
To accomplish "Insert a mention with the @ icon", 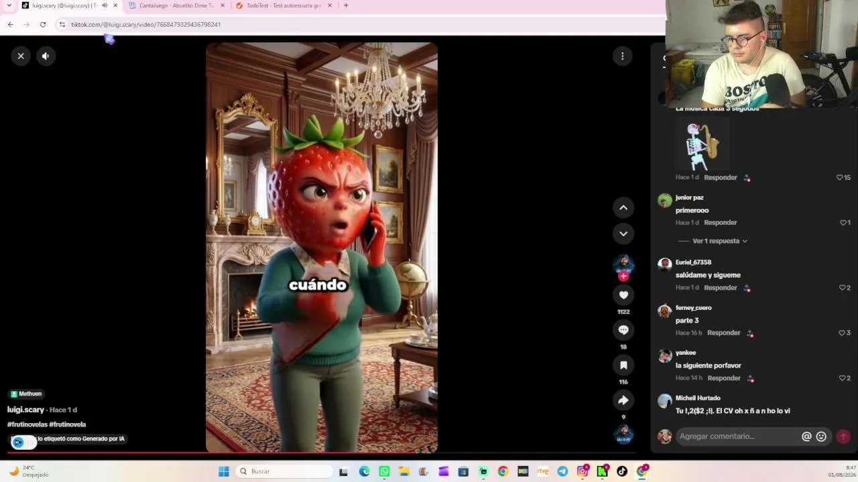I will click(806, 436).
